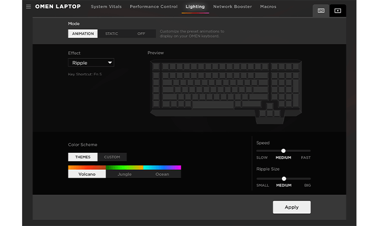378x226 pixels.
Task: Open the hamburger menu beside OMEN LAPTOP
Action: tap(28, 7)
